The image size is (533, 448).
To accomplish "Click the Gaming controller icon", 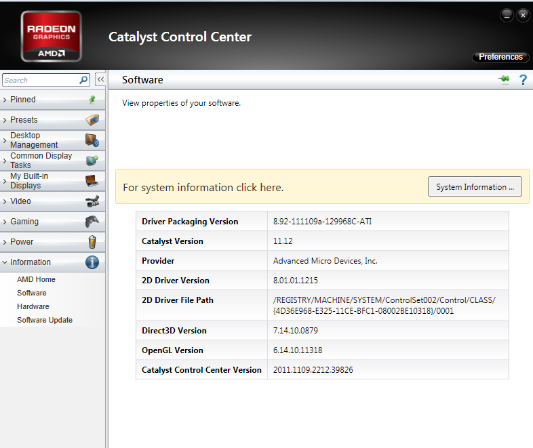I will coord(92,222).
